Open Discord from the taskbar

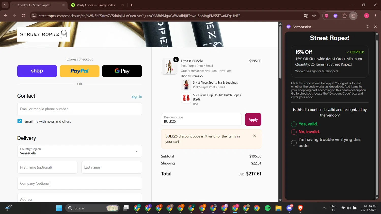(x=290, y=208)
